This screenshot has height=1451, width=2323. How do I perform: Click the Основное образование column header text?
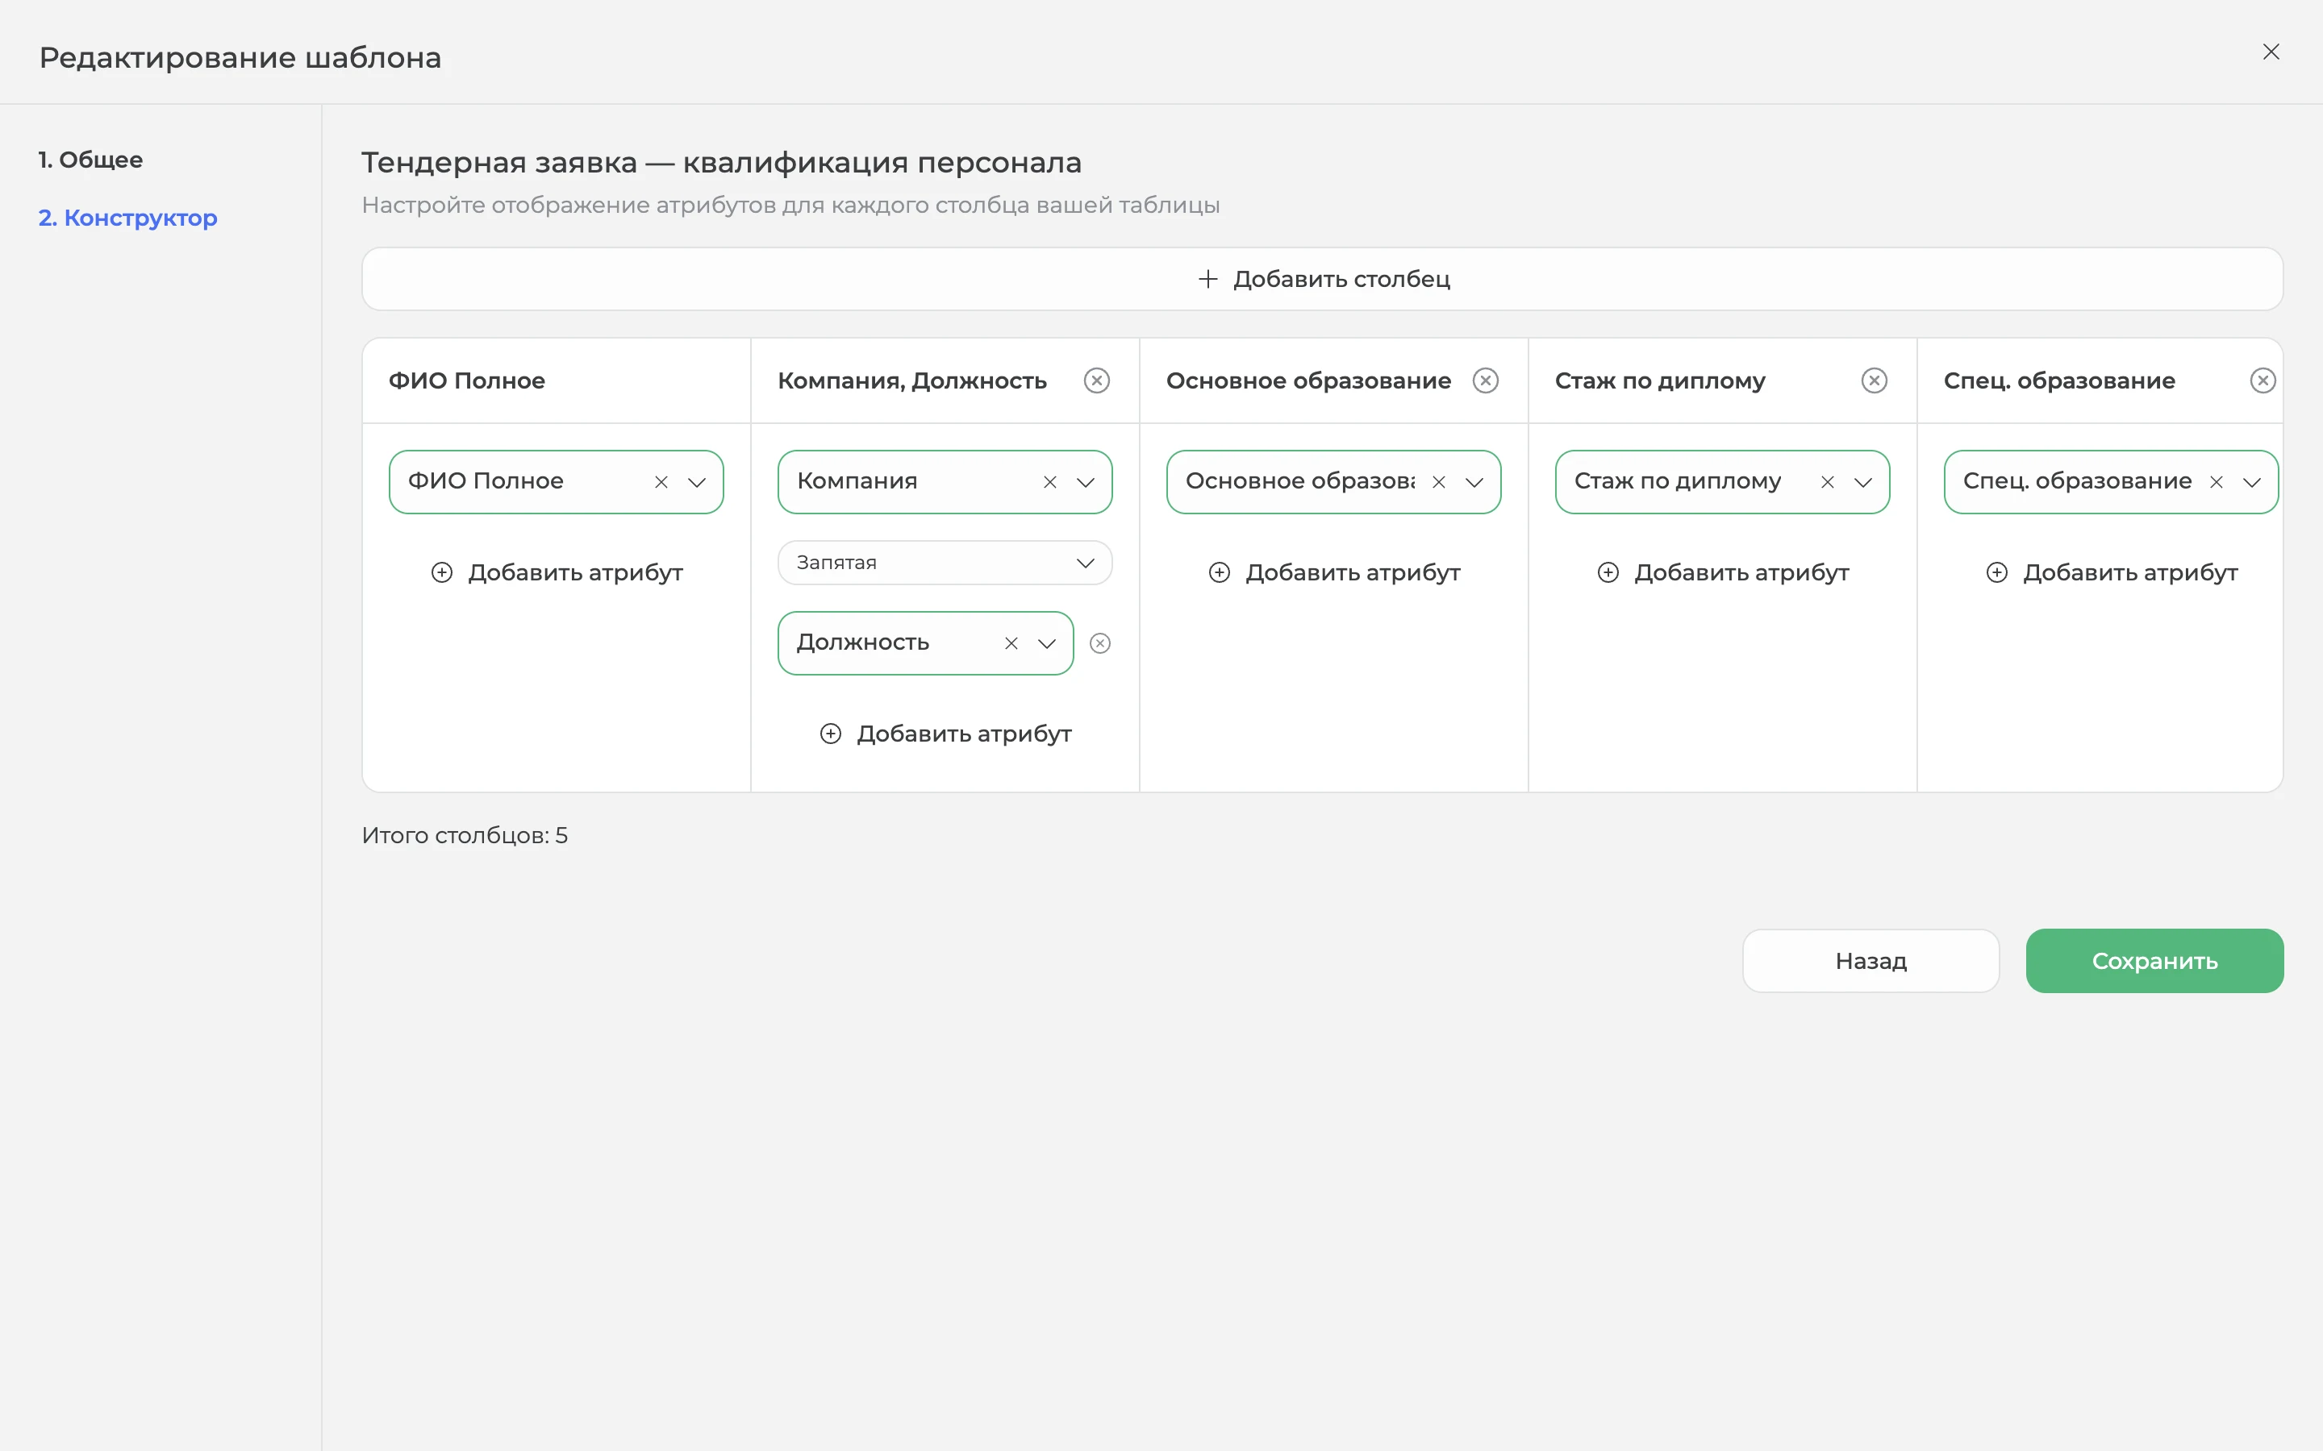coord(1308,381)
